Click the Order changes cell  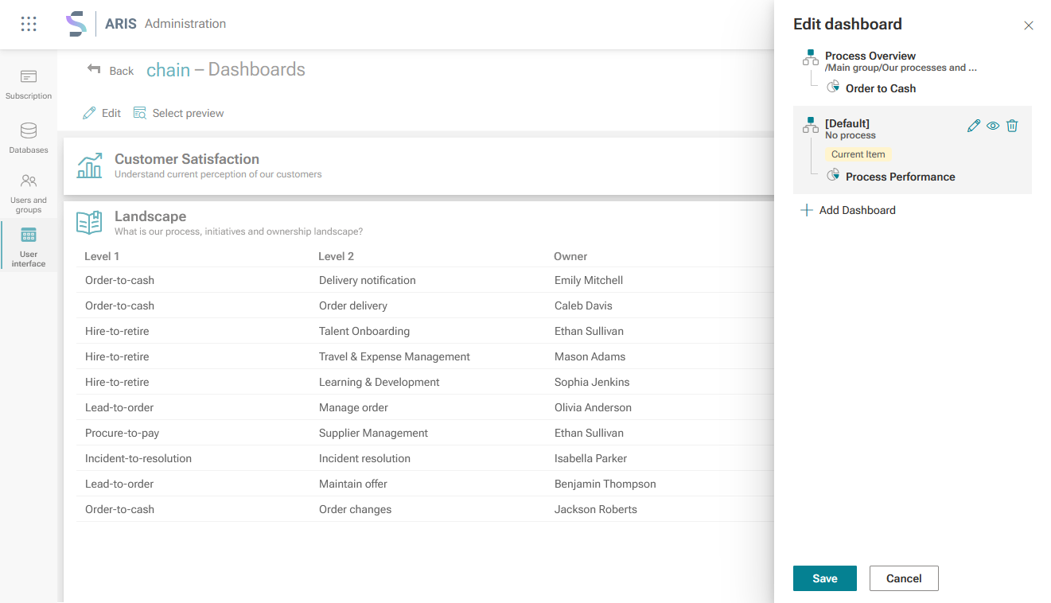(x=355, y=509)
